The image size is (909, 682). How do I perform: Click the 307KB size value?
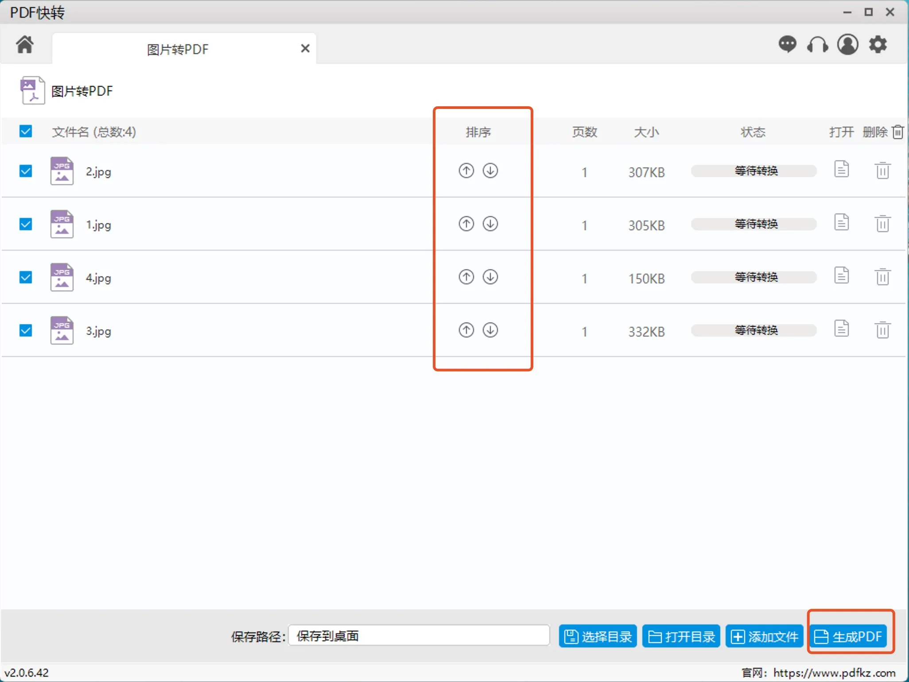pos(646,172)
